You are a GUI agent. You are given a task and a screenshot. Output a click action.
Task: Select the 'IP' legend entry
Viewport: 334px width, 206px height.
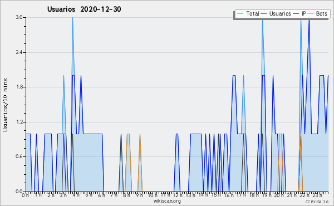pos(304,13)
